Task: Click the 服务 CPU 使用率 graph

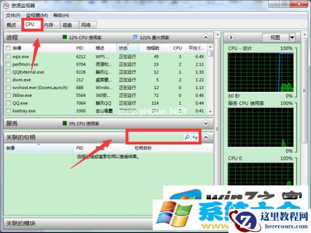Action: click(260, 127)
